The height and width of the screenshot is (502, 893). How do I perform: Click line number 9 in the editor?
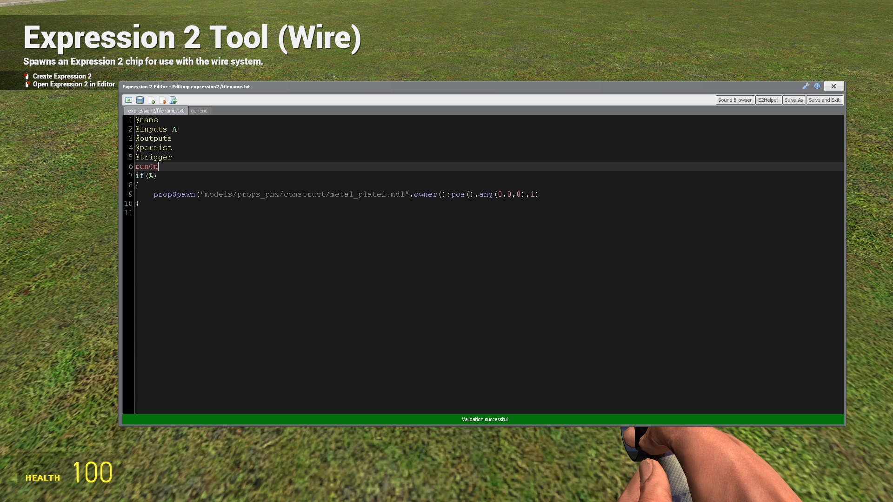tap(130, 194)
